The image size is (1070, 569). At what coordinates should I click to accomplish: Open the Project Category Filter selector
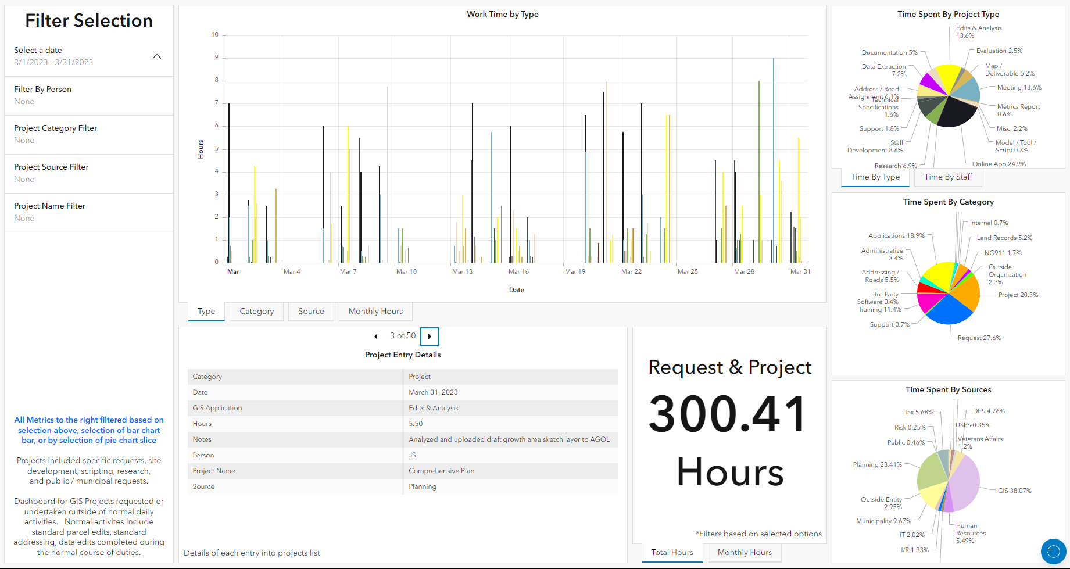pyautogui.click(x=88, y=134)
